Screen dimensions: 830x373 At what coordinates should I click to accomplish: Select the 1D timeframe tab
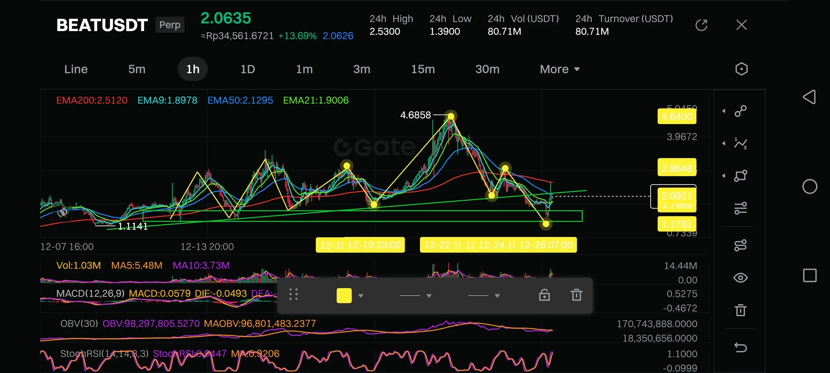248,69
